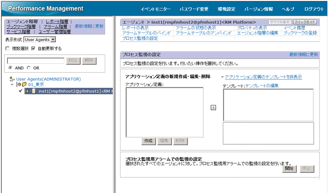
Task: Collapse the 01_東京 tree node
Action: click(x=12, y=85)
